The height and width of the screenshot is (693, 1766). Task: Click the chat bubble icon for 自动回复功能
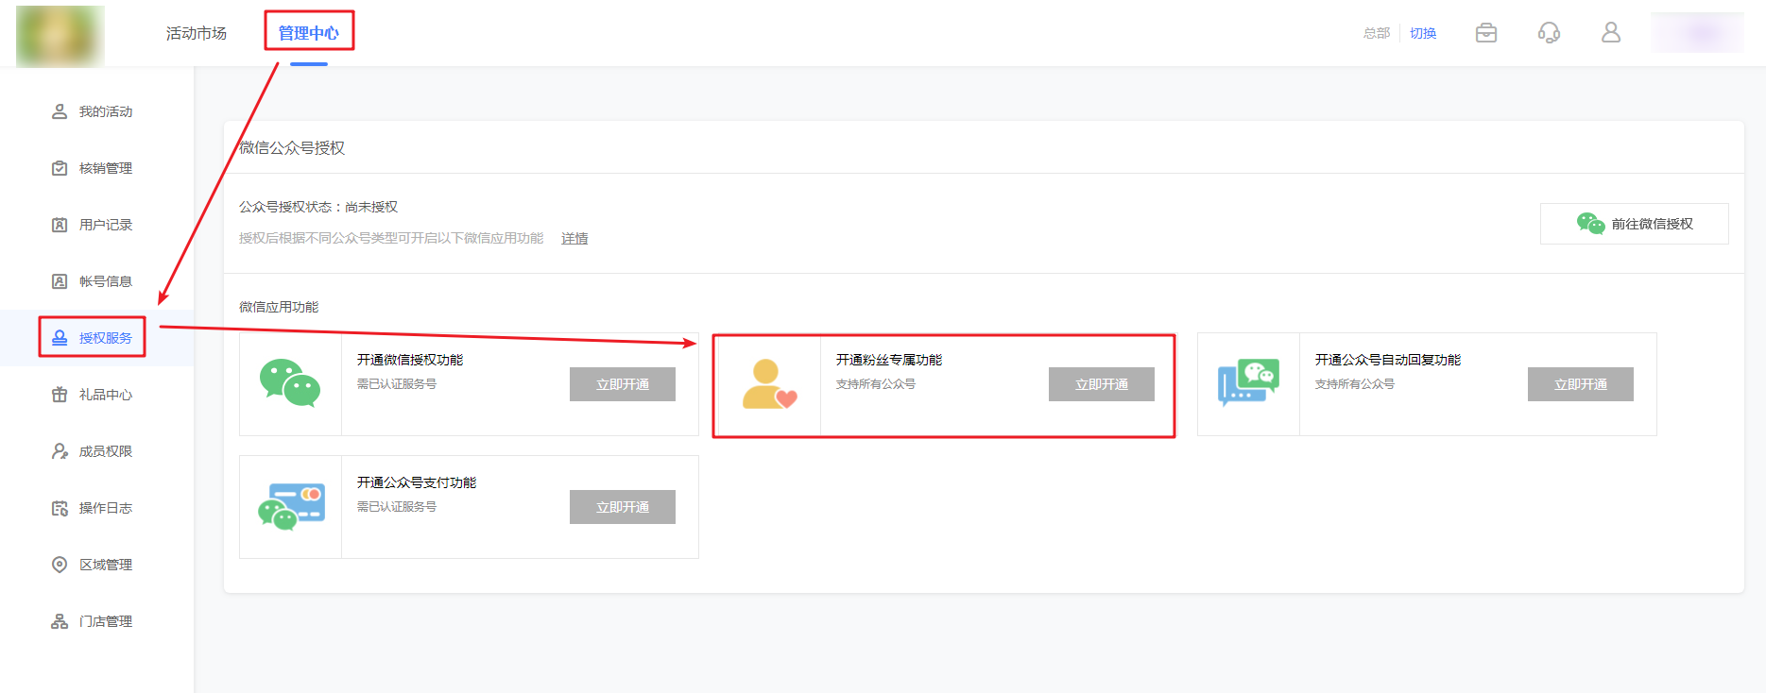[x=1248, y=383]
